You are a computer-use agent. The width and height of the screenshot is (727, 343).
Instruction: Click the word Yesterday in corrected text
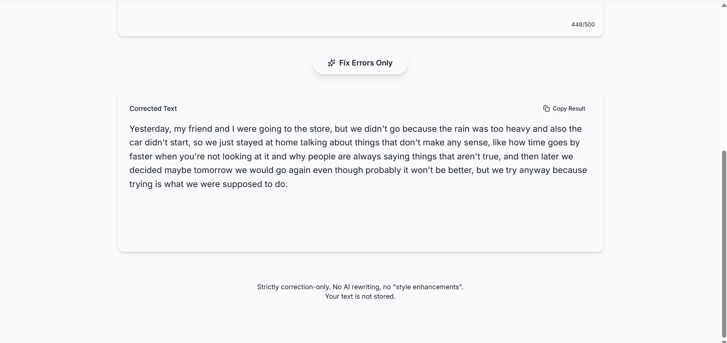[x=149, y=129]
